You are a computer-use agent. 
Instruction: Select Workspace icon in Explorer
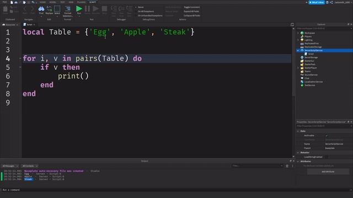tap(302, 33)
